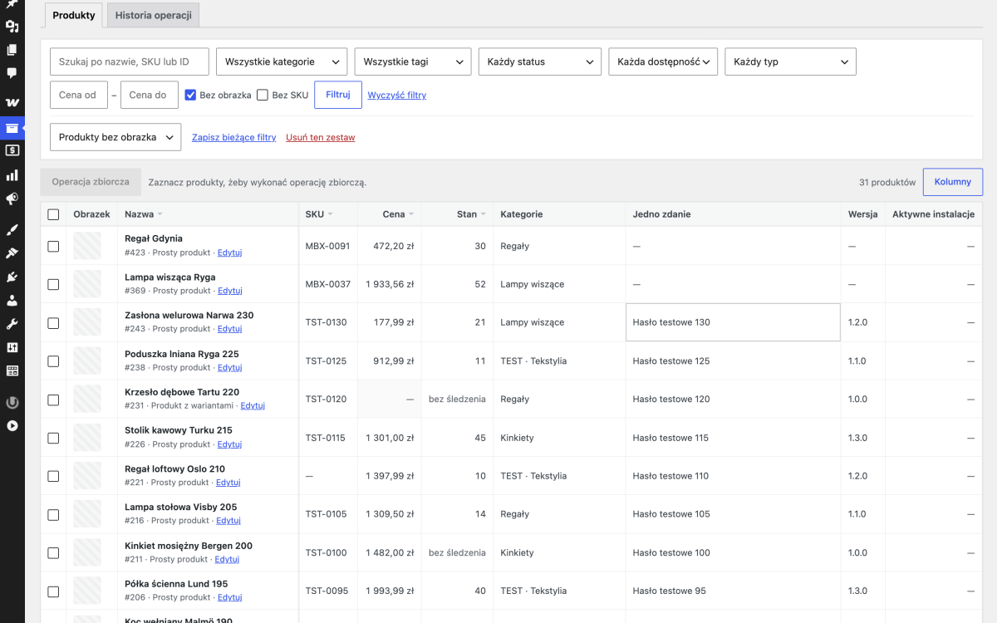Open the Analytics bar chart icon

coord(12,175)
